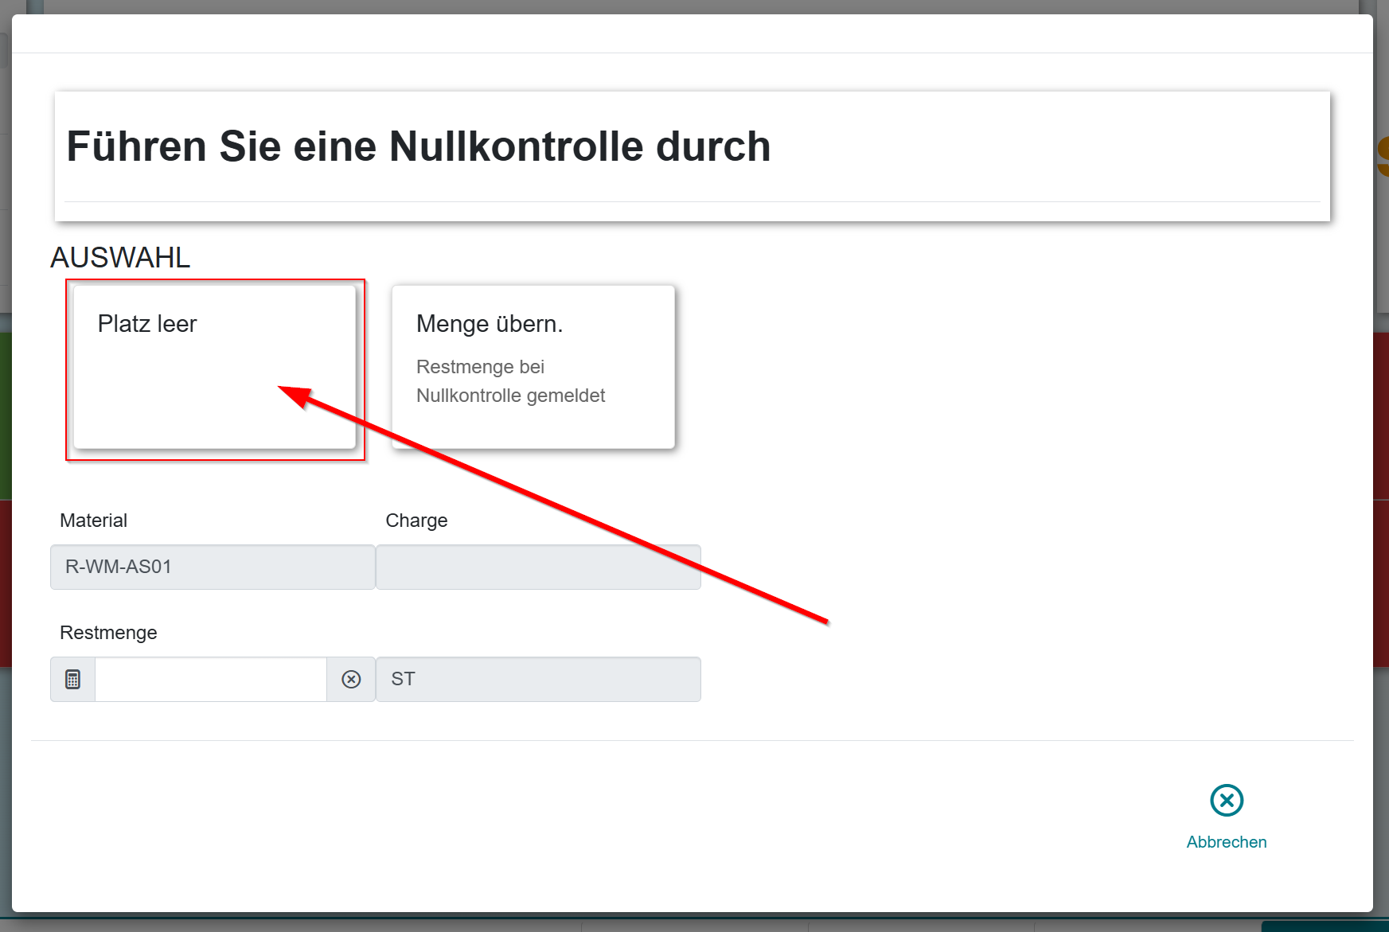Select the 'Platz leer' option card
Viewport: 1389px width, 932px height.
[x=213, y=367]
